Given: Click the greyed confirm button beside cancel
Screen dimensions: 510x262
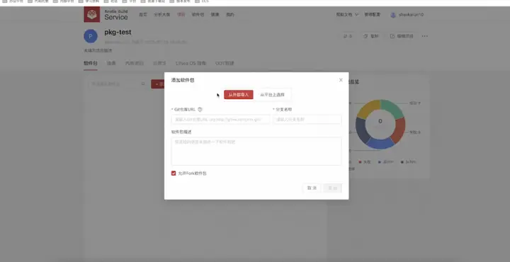Looking at the screenshot, I should (332, 188).
